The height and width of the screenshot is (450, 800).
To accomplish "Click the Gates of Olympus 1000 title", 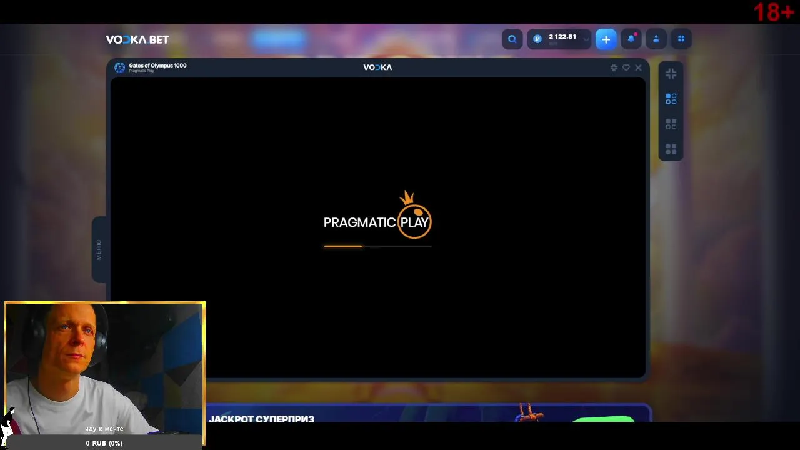I will click(x=157, y=66).
